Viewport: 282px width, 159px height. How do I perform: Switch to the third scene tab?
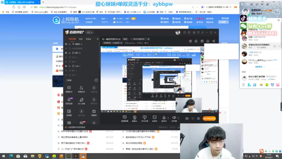[88, 39]
